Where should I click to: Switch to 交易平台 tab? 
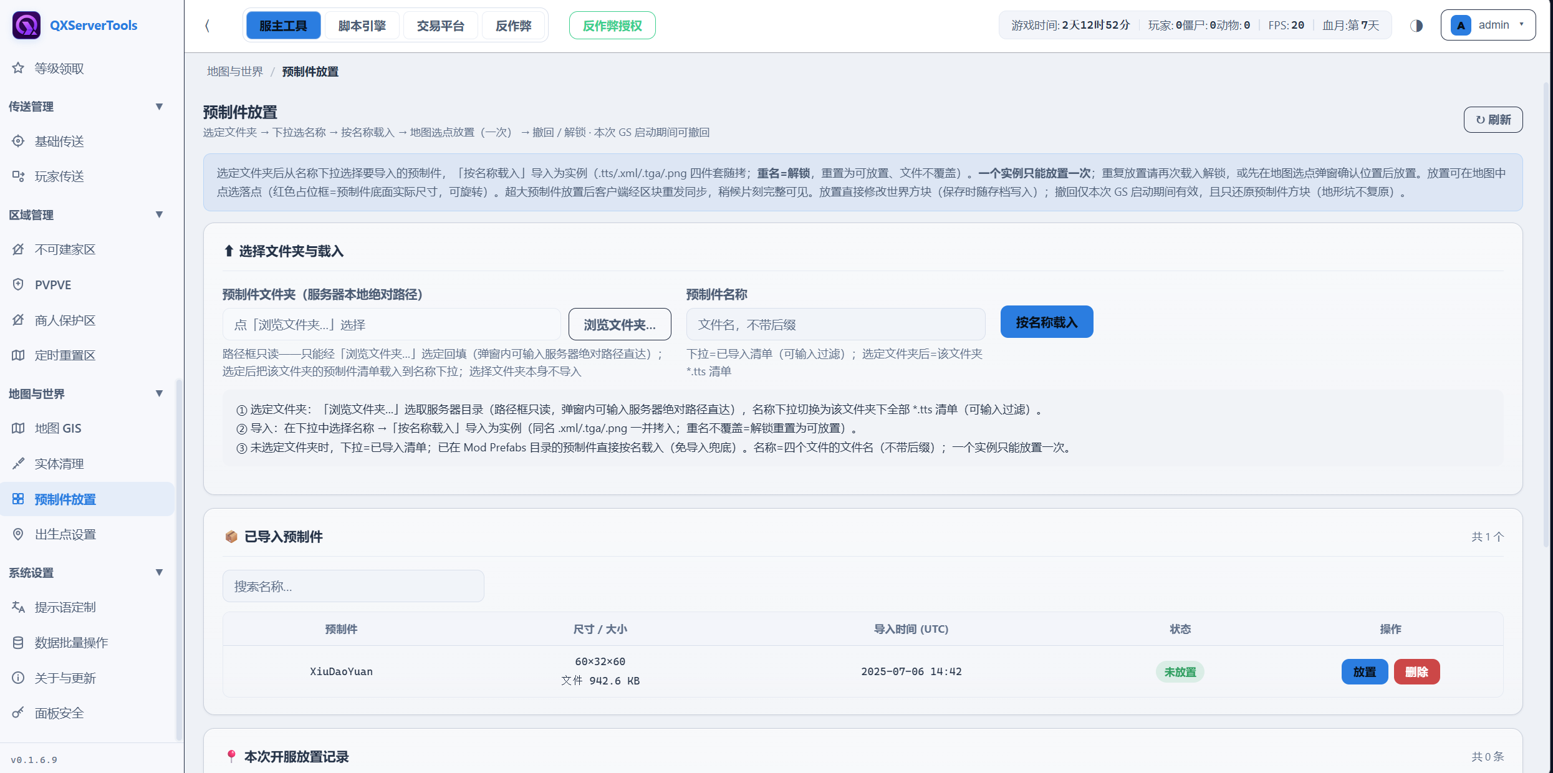440,26
